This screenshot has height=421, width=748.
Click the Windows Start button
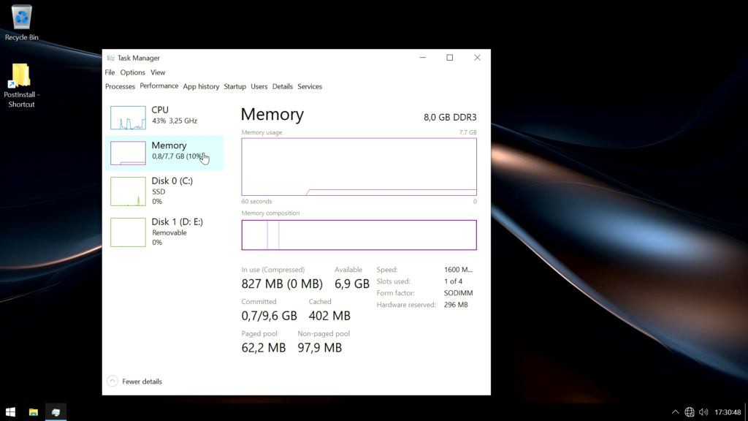pyautogui.click(x=11, y=412)
